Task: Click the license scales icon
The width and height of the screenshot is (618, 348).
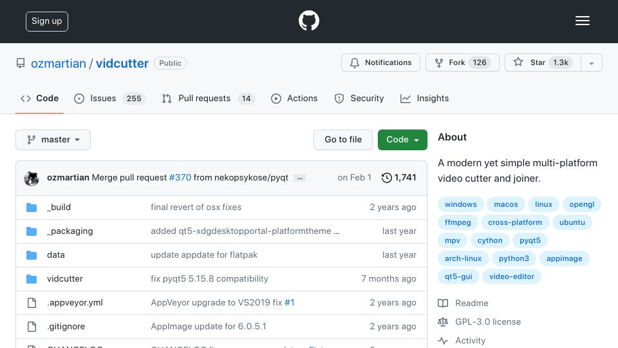Action: click(443, 322)
